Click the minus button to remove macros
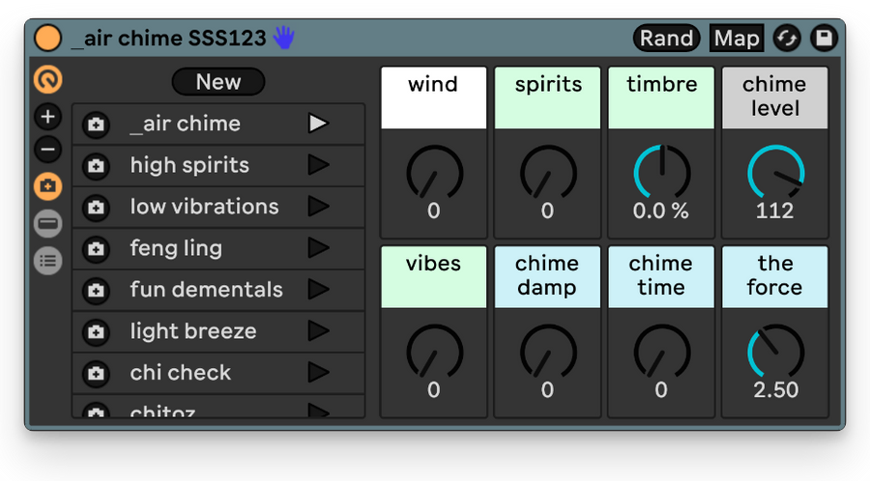Viewport: 870px width, 481px height. pyautogui.click(x=47, y=149)
